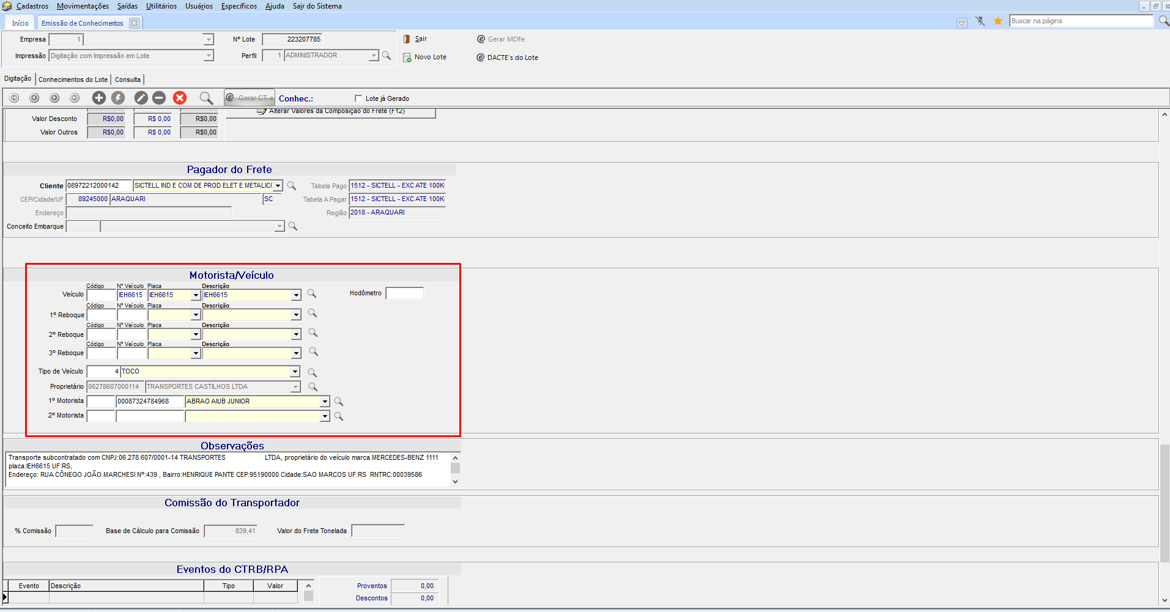Click scroll-down arrow in Observações box

(x=455, y=482)
